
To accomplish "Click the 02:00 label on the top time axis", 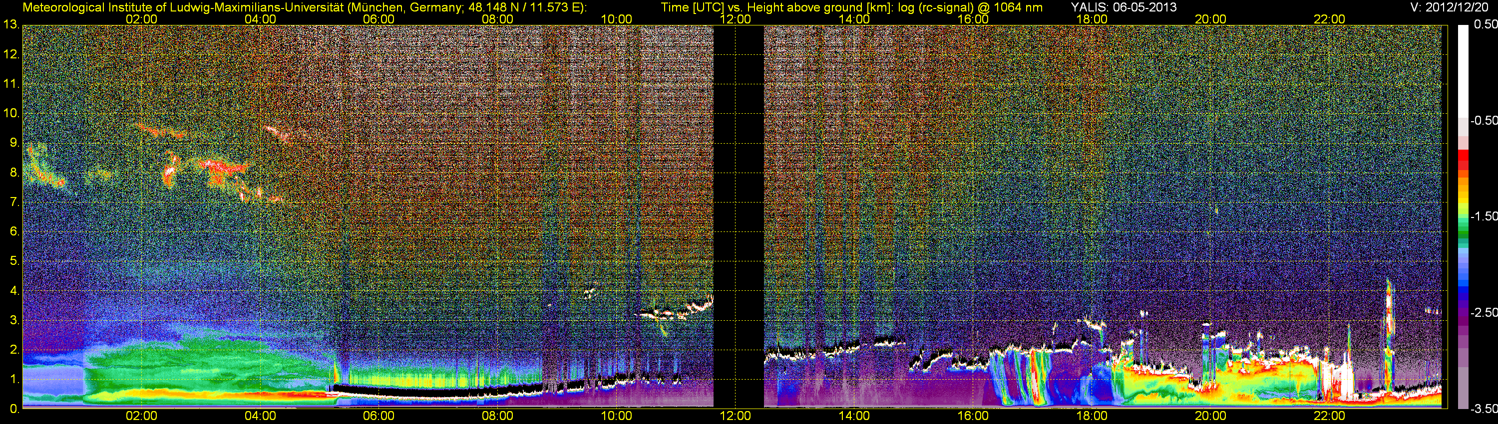I will [x=141, y=19].
